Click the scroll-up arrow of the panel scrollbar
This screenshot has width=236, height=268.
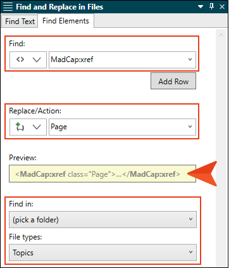[221, 35]
